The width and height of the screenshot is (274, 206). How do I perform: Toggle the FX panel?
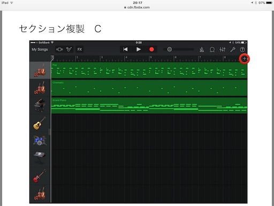click(x=80, y=49)
